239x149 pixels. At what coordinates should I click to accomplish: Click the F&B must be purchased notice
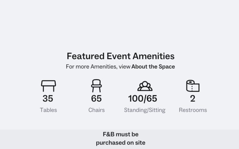click(121, 139)
